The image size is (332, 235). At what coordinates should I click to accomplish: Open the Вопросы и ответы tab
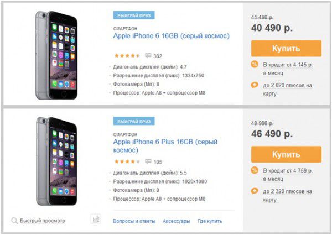click(x=134, y=221)
